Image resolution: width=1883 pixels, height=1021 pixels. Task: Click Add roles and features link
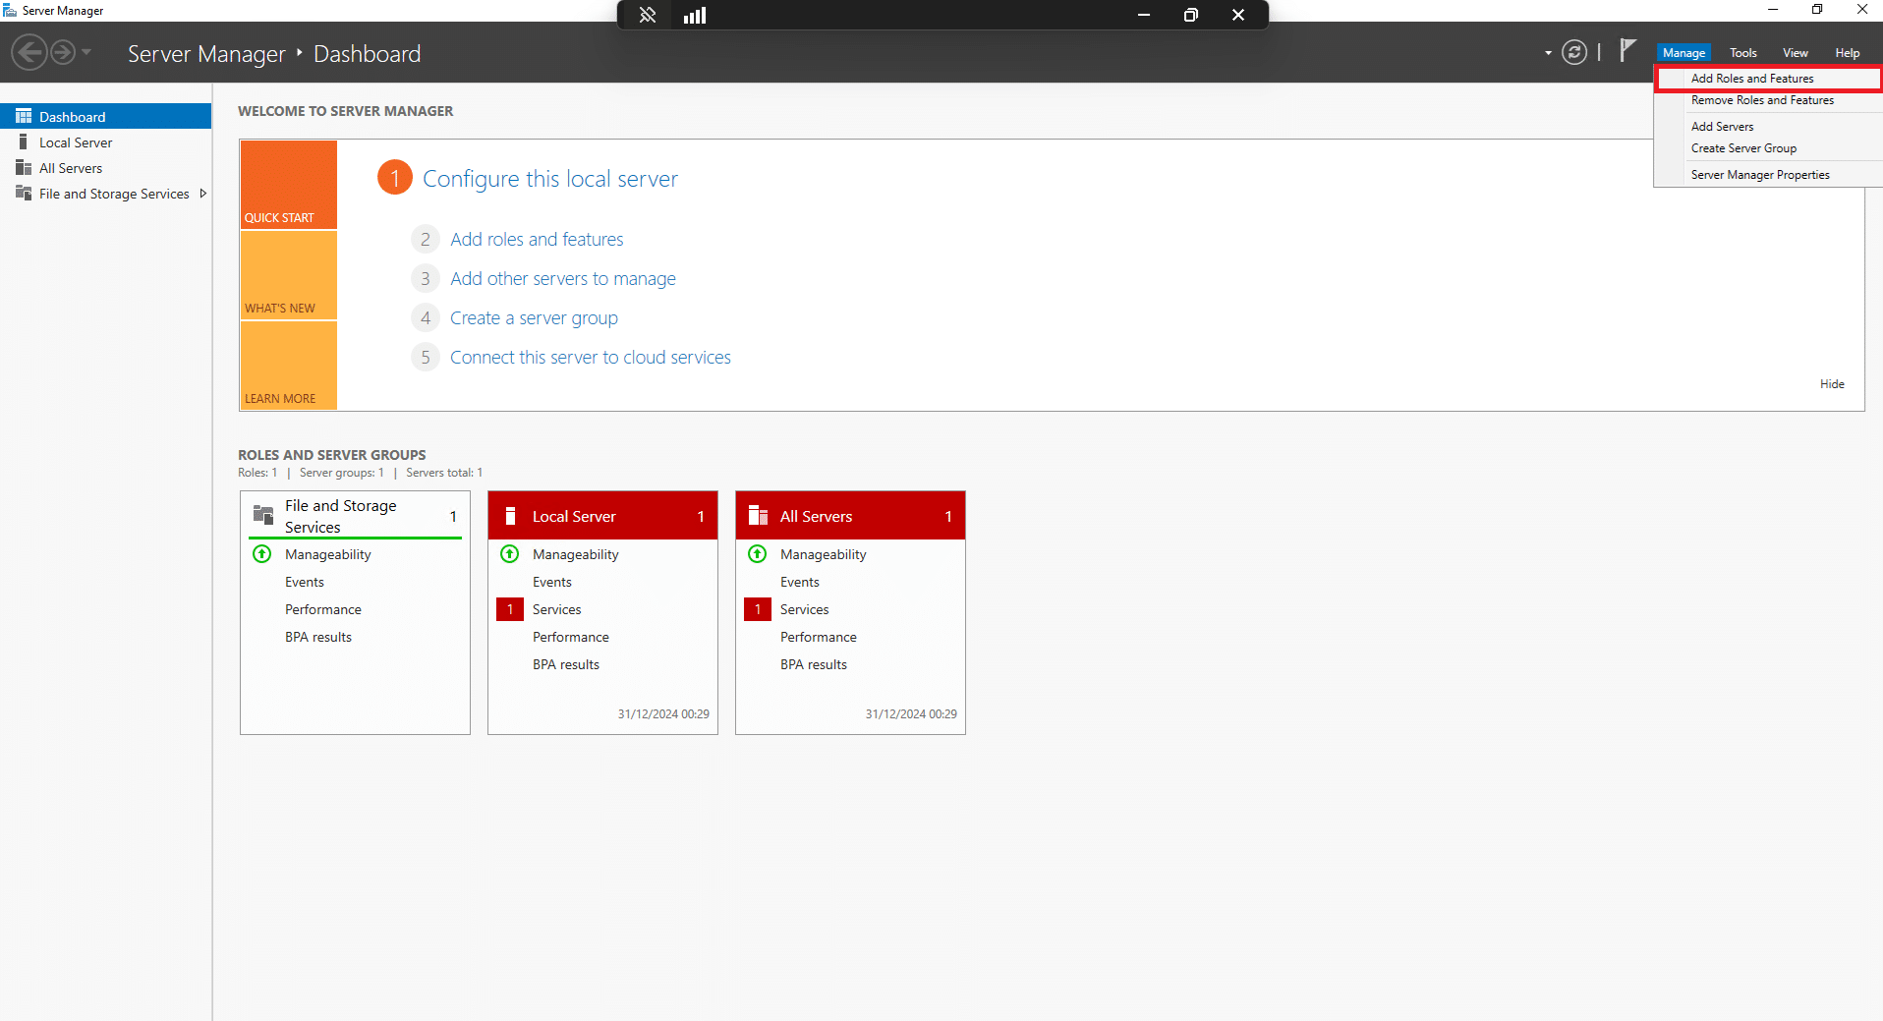(x=537, y=240)
